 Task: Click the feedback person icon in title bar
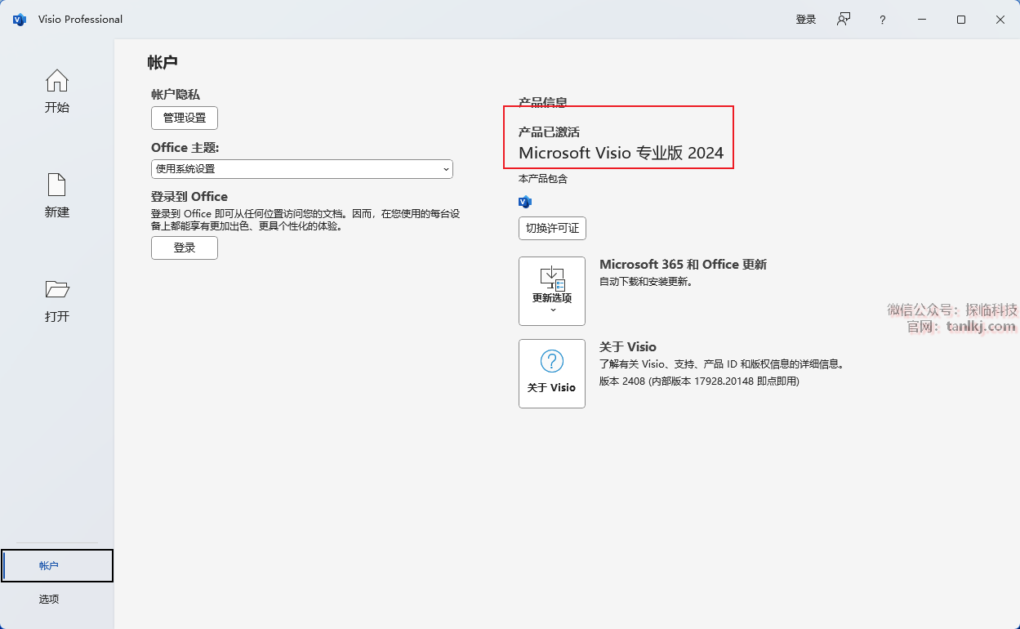point(844,20)
